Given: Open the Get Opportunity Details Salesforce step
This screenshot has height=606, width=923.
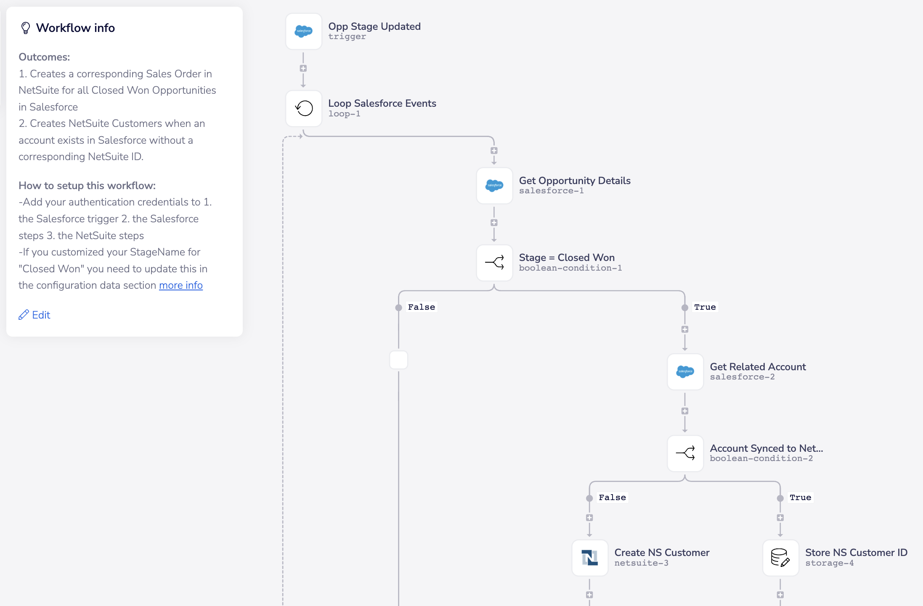Looking at the screenshot, I should coord(494,185).
